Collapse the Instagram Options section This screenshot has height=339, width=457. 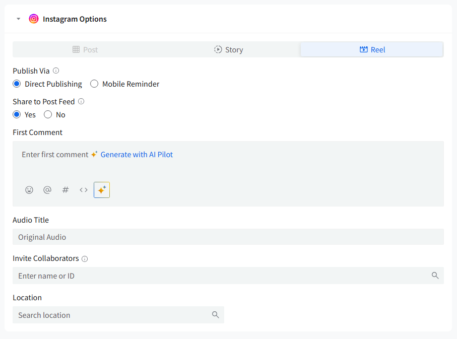click(19, 19)
